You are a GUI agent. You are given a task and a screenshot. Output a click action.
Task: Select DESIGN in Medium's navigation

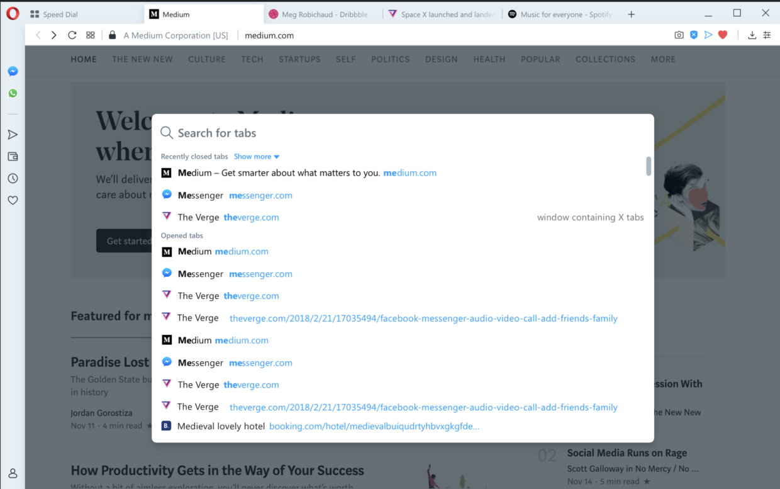(x=441, y=59)
